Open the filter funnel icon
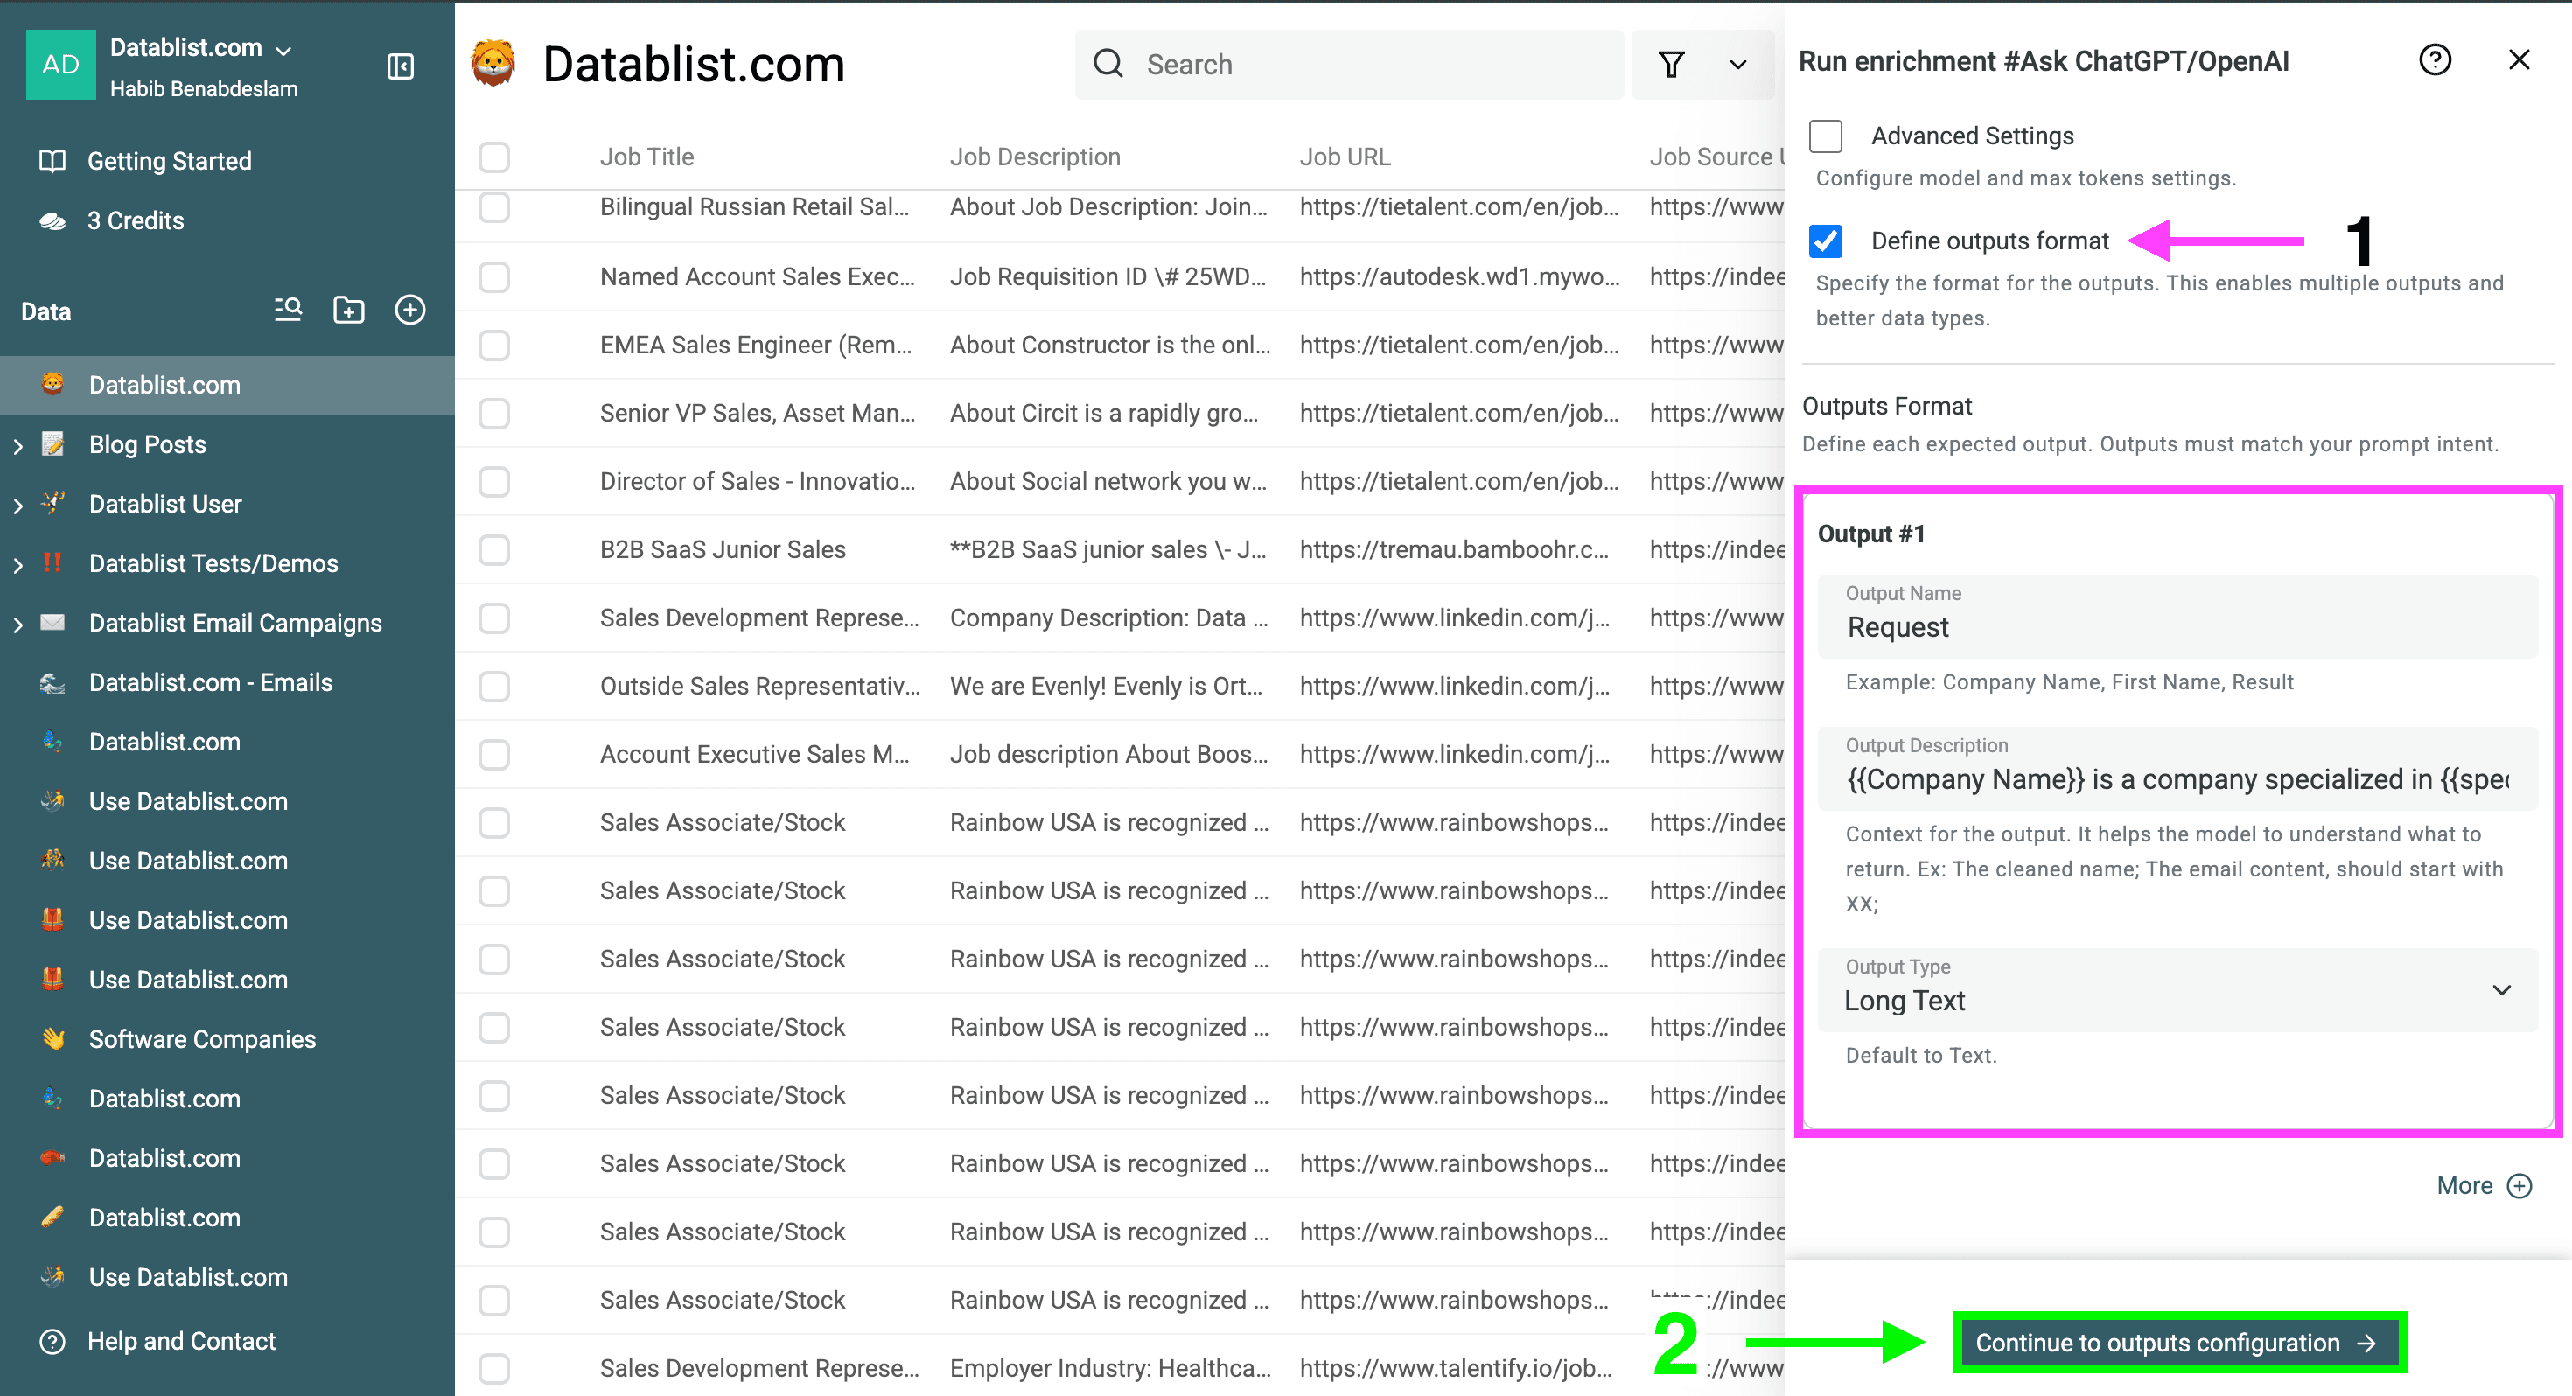Image resolution: width=2572 pixels, height=1396 pixels. click(1672, 65)
